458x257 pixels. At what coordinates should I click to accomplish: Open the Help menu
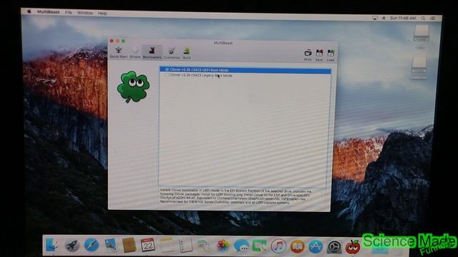102,14
